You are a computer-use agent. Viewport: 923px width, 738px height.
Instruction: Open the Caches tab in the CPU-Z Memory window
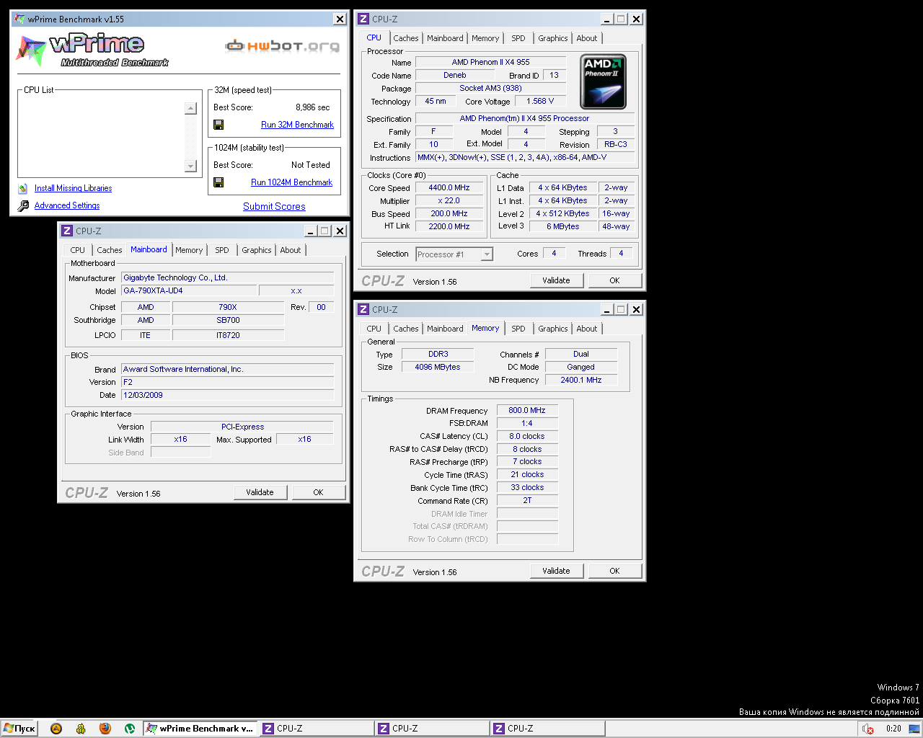coord(406,329)
